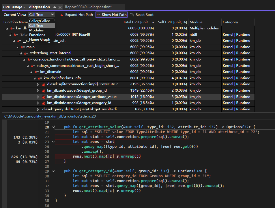275x208 pixels.
Task: Fold get_attribute_value function at line 20
Action: coord(53,127)
